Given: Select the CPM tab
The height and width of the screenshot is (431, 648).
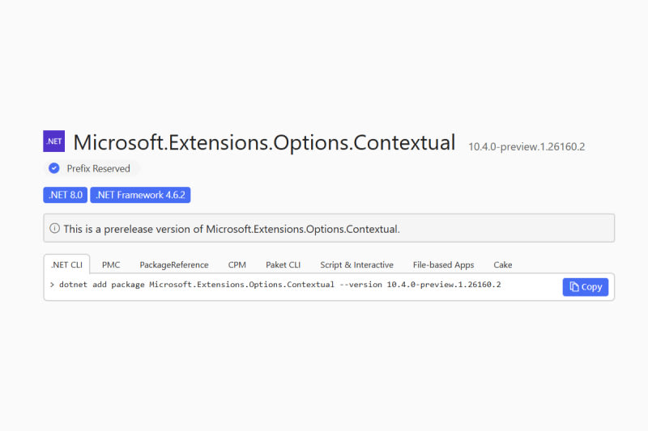Looking at the screenshot, I should coord(237,264).
